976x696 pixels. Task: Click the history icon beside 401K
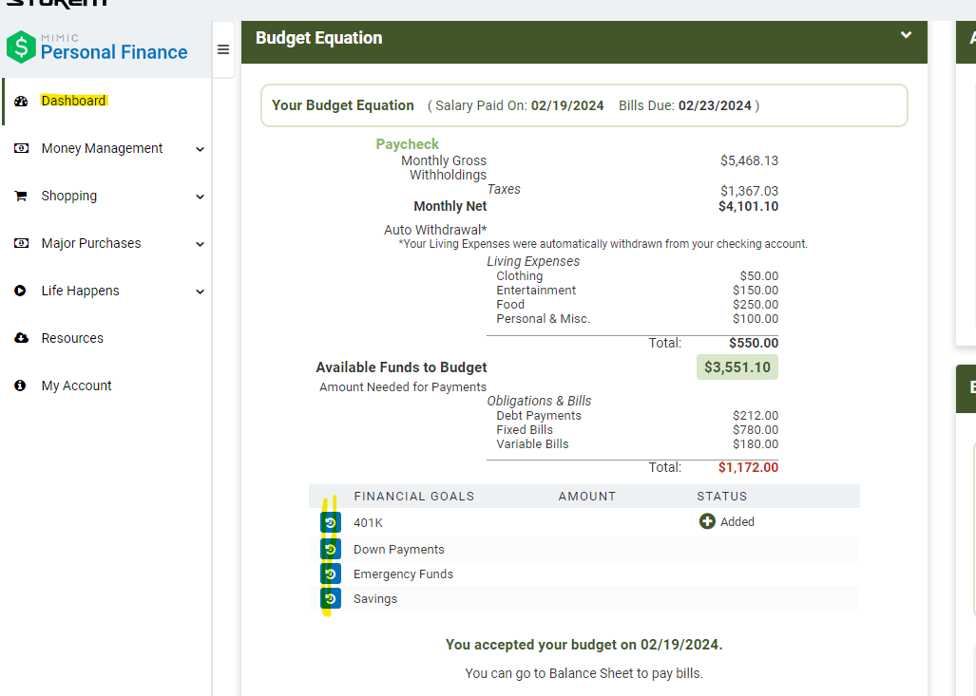coord(331,522)
